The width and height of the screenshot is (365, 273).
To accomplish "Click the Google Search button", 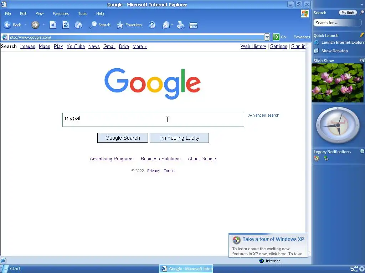I will tap(123, 138).
